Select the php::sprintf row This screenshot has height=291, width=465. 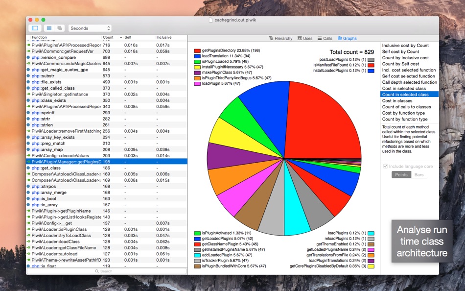107,113
